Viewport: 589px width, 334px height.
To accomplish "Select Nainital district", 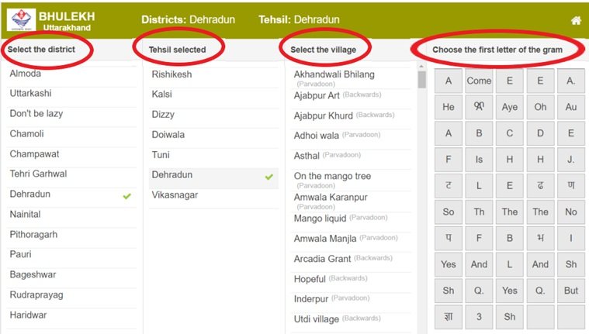I will coord(25,214).
